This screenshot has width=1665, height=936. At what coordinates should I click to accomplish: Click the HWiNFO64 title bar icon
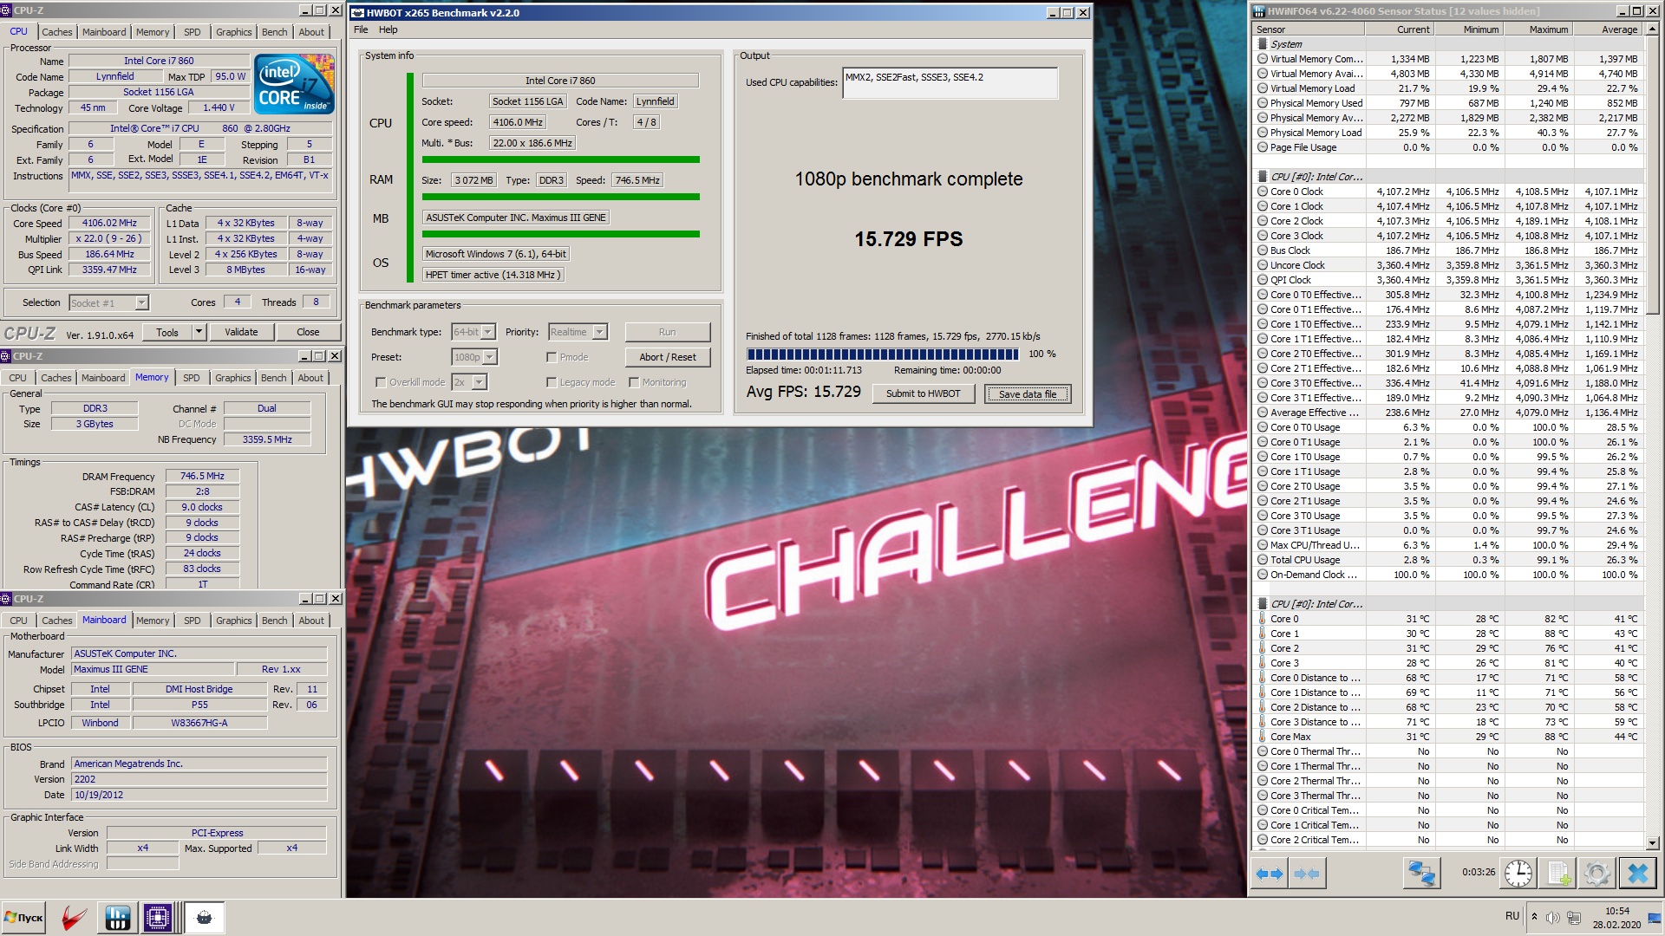pyautogui.click(x=1259, y=11)
